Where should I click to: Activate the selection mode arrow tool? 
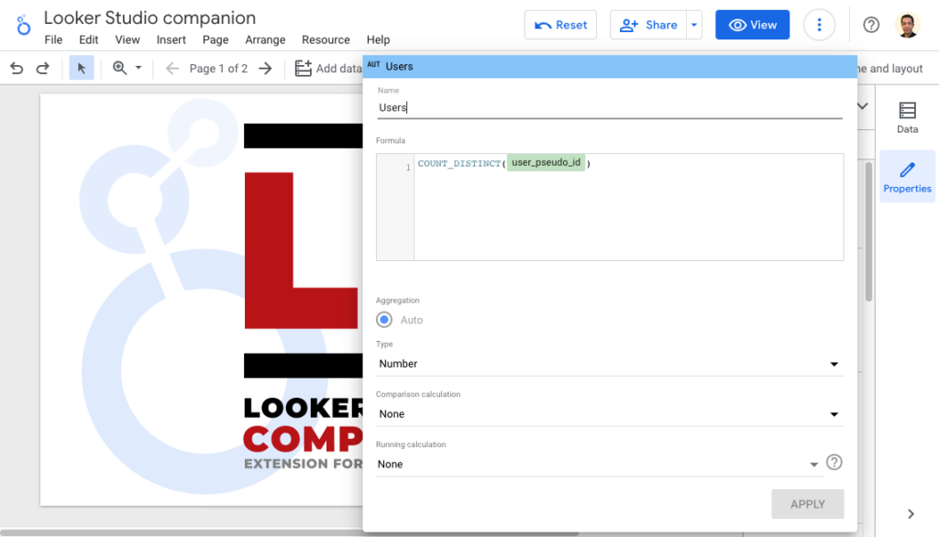(82, 68)
